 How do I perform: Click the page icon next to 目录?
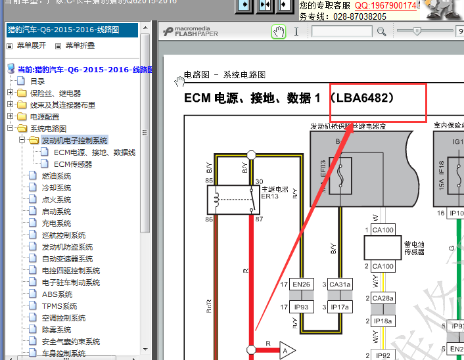[21, 81]
